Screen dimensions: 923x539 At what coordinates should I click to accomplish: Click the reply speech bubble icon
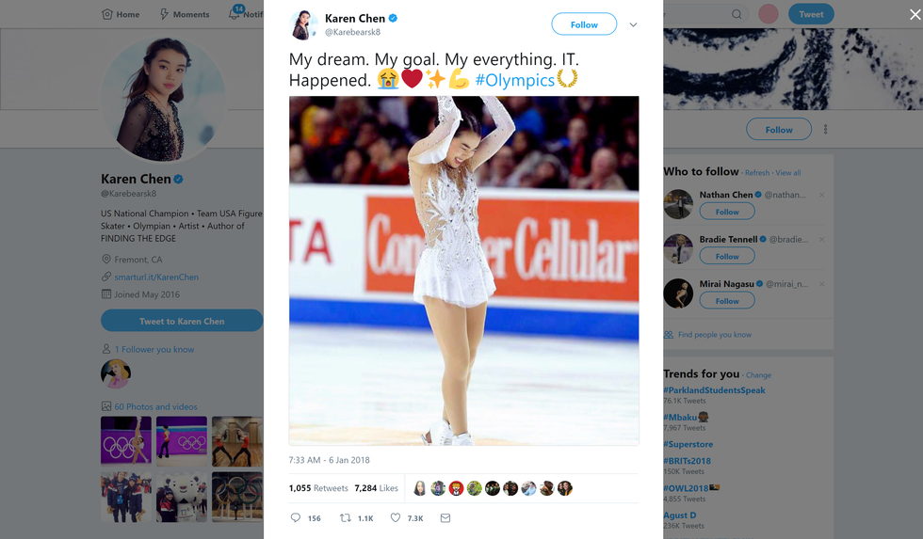(x=296, y=517)
